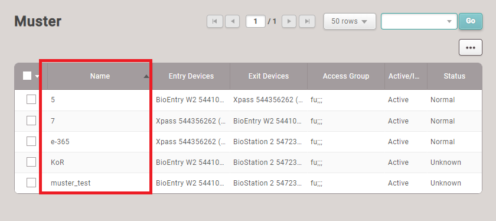Check the box for muster_test row
The image size is (496, 221).
point(31,183)
